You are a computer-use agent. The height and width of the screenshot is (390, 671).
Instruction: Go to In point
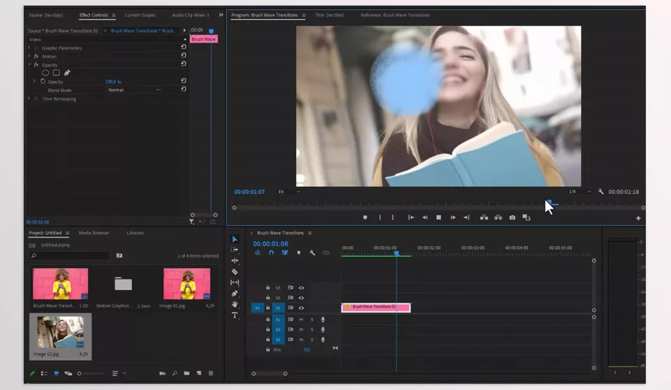tap(411, 217)
